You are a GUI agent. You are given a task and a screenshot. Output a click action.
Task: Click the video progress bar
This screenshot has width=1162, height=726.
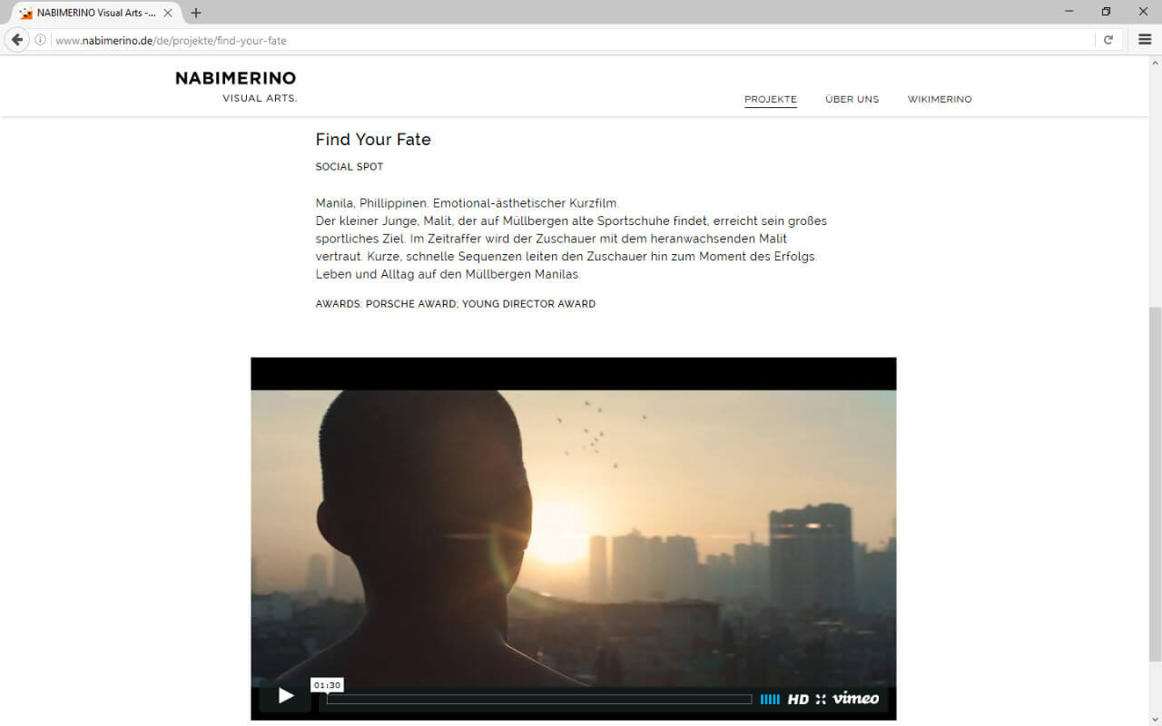click(x=539, y=699)
